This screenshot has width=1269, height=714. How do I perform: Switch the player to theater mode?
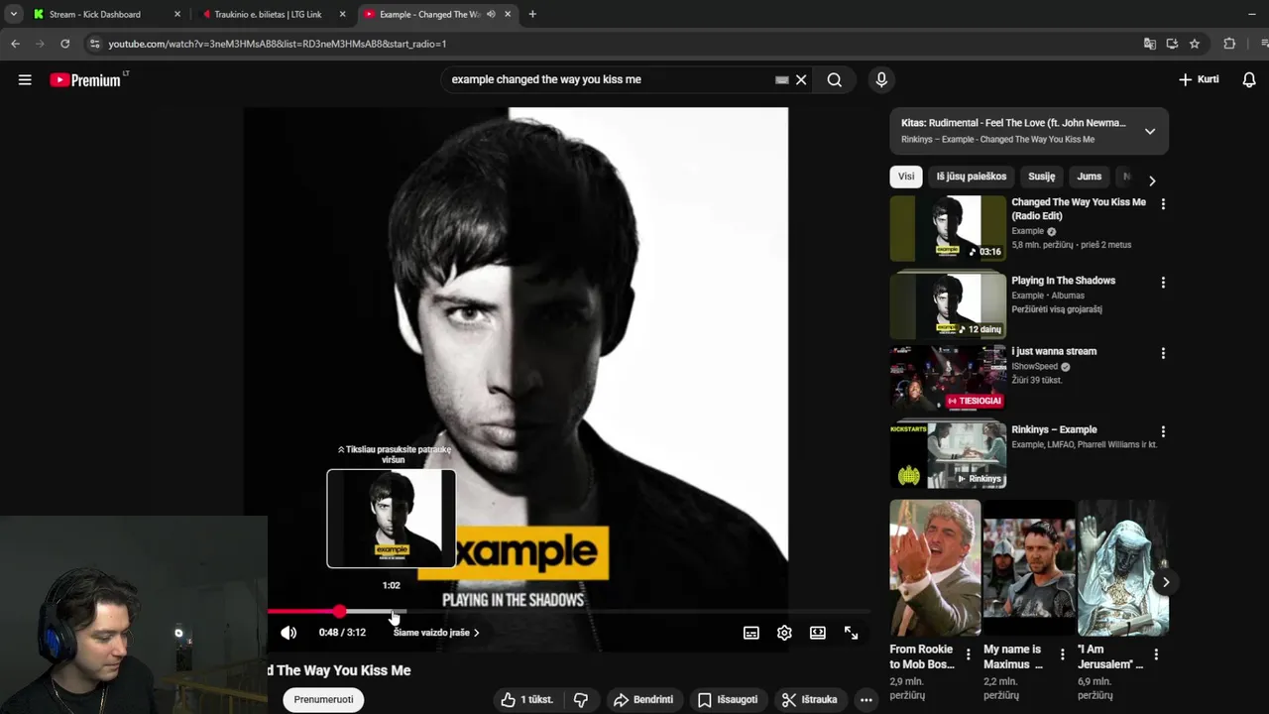coord(818,633)
